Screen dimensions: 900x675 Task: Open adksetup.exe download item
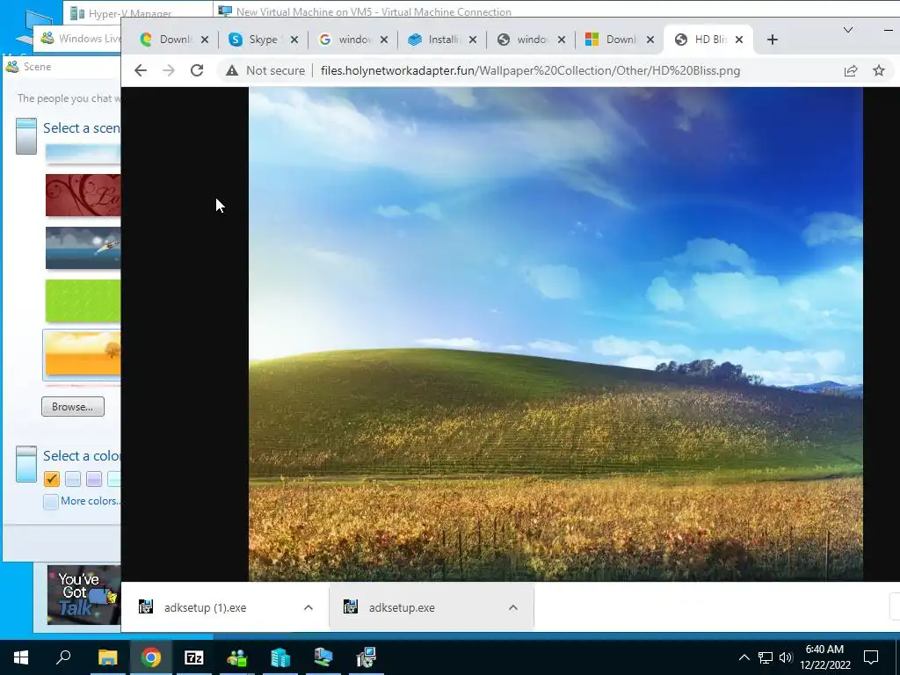402,608
